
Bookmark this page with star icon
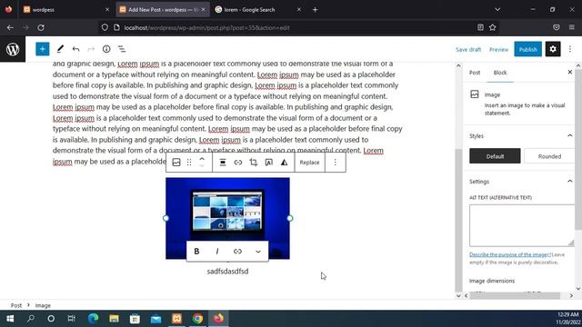493,27
